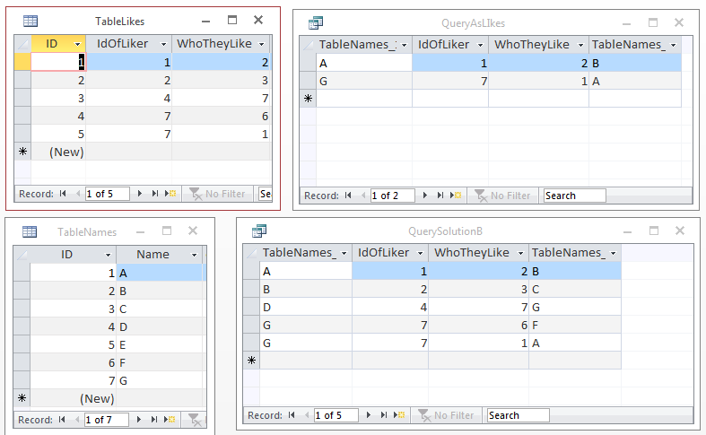Click the filter indicator in TableNames
This screenshot has height=435, width=706.
click(196, 420)
